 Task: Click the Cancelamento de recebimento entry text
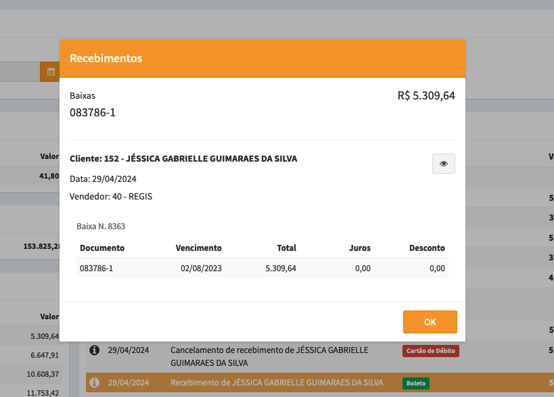pos(269,356)
